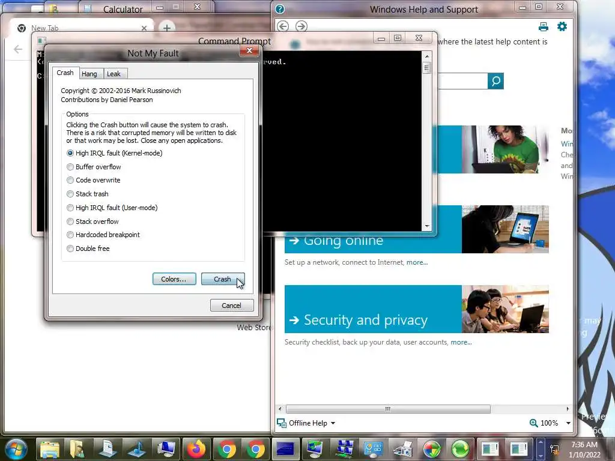Minimize the Command Prompt window
The width and height of the screenshot is (615, 461).
click(x=381, y=38)
